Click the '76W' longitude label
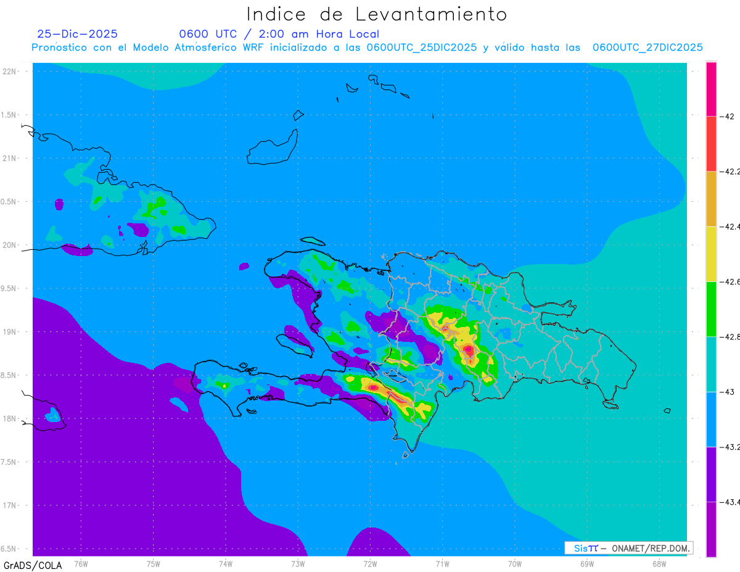Image resolution: width=740 pixels, height=572 pixels. [81, 563]
